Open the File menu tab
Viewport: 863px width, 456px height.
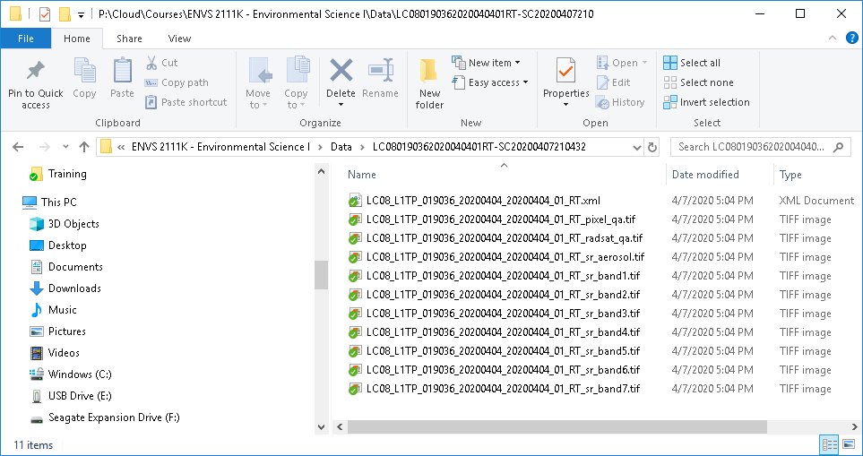(26, 39)
